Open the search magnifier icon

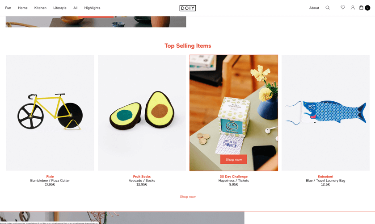(x=328, y=8)
